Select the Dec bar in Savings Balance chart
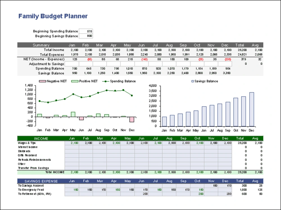Viewport: 281px width, 210px height. 251,109
